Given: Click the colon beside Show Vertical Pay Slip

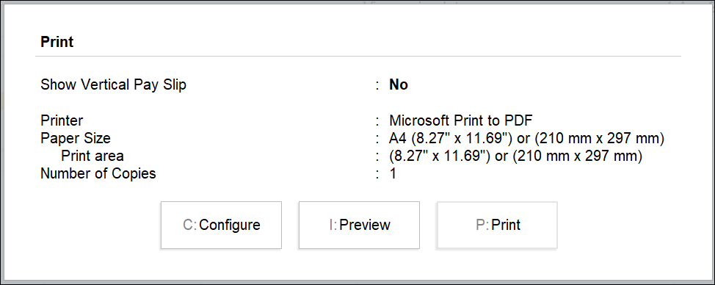Looking at the screenshot, I should point(377,85).
